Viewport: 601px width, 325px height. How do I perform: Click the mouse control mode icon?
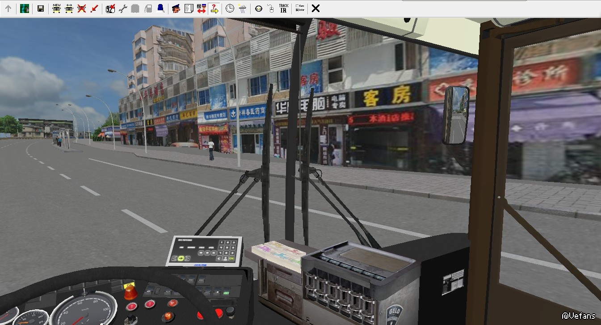click(x=270, y=8)
